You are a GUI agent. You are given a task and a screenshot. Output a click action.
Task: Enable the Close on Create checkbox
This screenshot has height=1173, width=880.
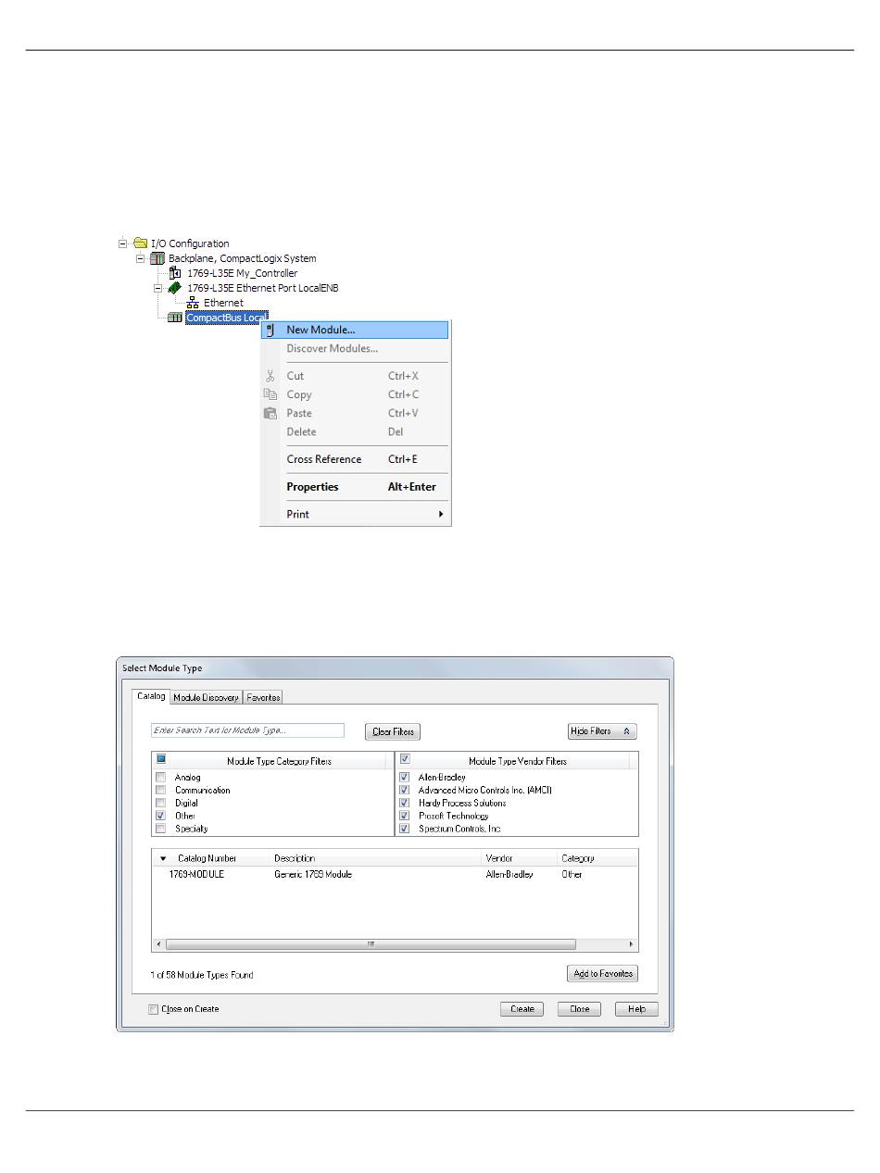[x=154, y=1009]
